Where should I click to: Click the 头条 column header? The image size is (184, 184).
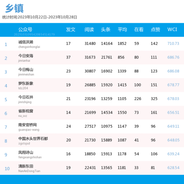point(106,29)
